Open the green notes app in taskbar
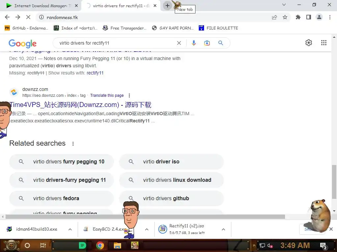Screen dimensions: 337x252 tap(82, 245)
